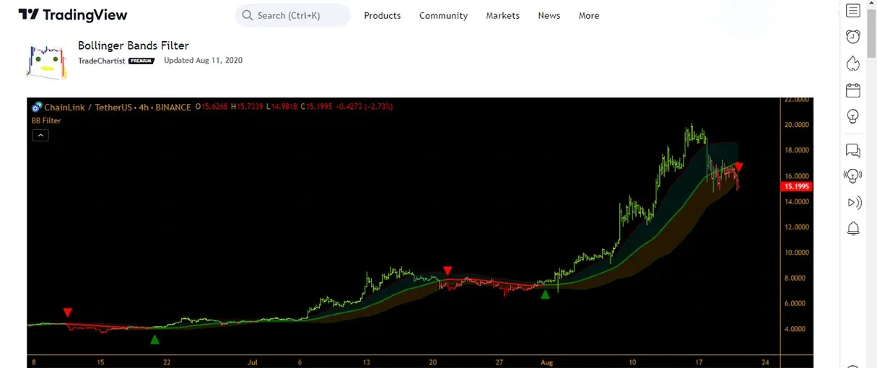Open the Hotlists flame icon

[x=853, y=63]
